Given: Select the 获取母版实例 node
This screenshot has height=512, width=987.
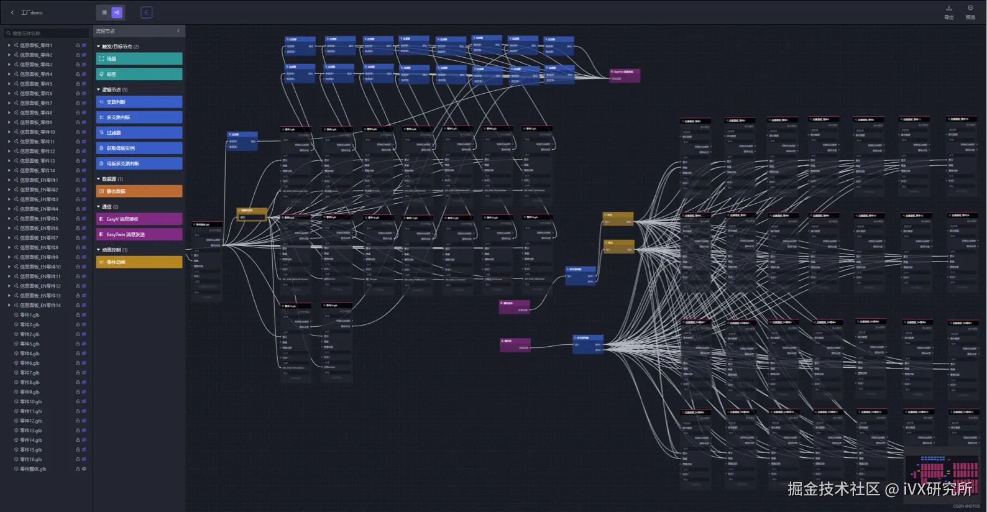Looking at the screenshot, I should point(139,148).
